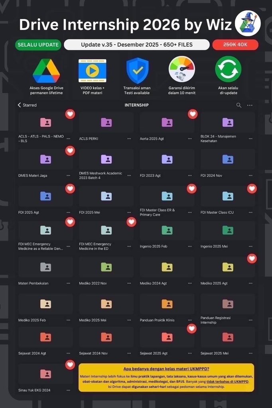Toggle heart on Mediko 2025 Agt folder
The height and width of the screenshot is (408, 272).
tap(252, 259)
